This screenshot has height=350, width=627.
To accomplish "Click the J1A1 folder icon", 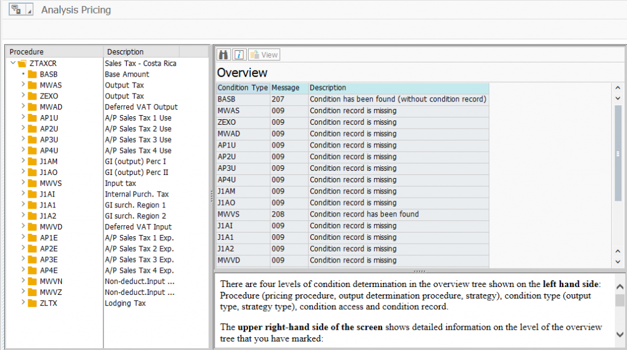I will pos(32,205).
